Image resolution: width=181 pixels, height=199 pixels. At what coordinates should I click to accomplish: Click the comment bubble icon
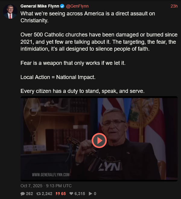[23, 194]
